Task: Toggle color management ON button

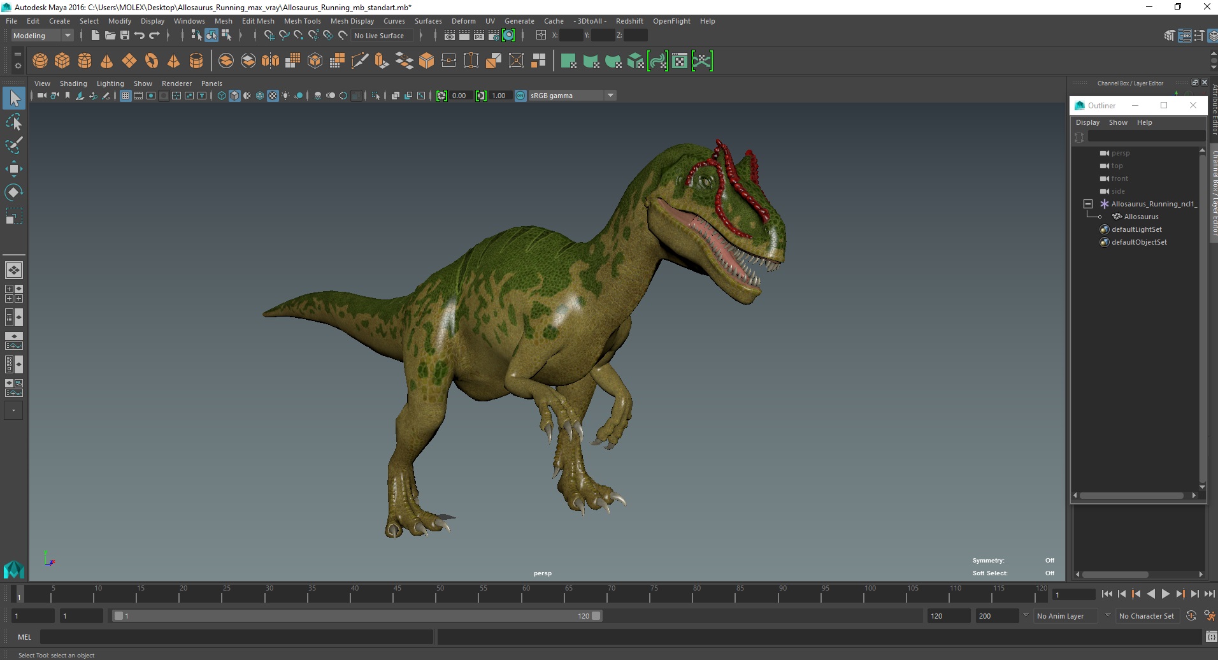Action: tap(520, 96)
